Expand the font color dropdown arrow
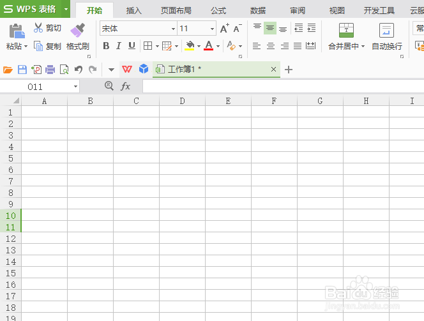The height and width of the screenshot is (321, 424). pos(218,47)
